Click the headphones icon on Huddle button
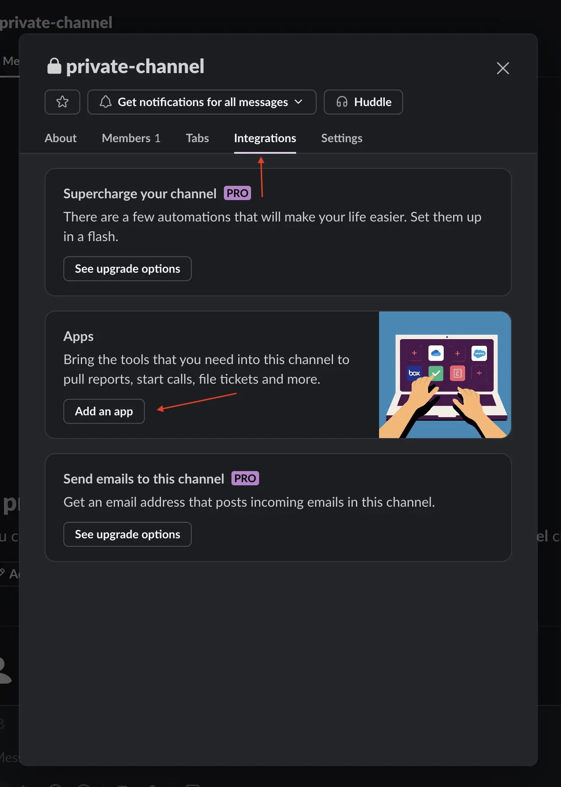This screenshot has width=561, height=787. (x=342, y=102)
